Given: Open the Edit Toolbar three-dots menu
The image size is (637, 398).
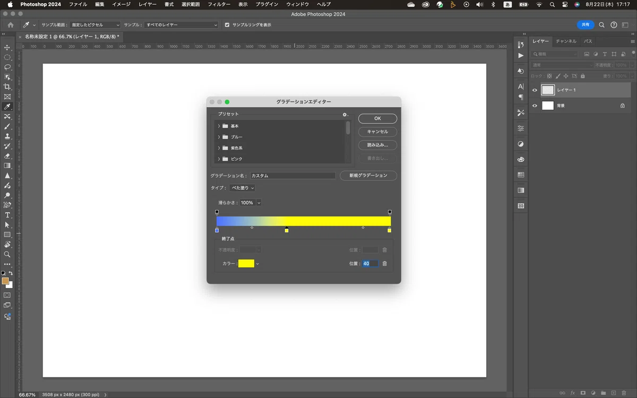Looking at the screenshot, I should [7, 264].
